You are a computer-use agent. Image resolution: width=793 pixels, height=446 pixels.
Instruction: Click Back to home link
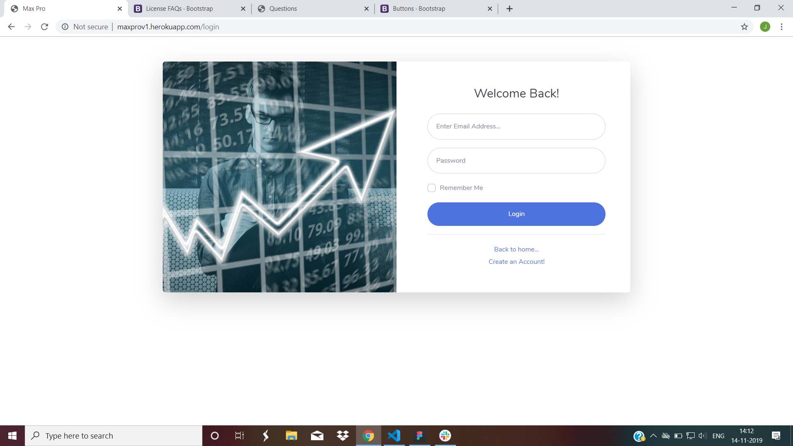point(516,249)
